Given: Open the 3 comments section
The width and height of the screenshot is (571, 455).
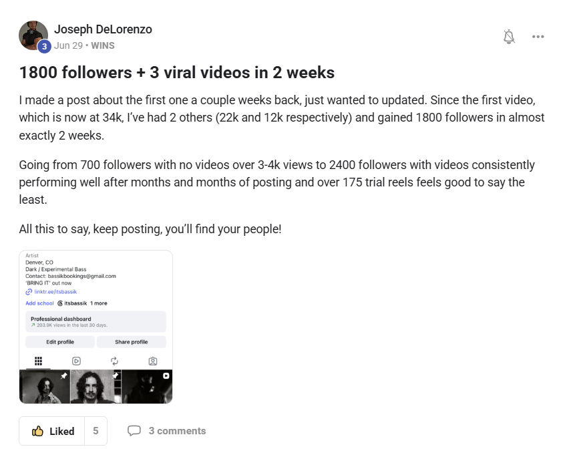Looking at the screenshot, I should click(177, 431).
